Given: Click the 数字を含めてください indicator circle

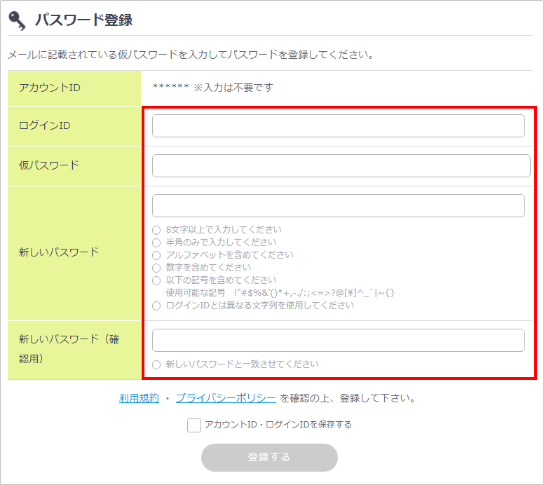Looking at the screenshot, I should pyautogui.click(x=156, y=268).
